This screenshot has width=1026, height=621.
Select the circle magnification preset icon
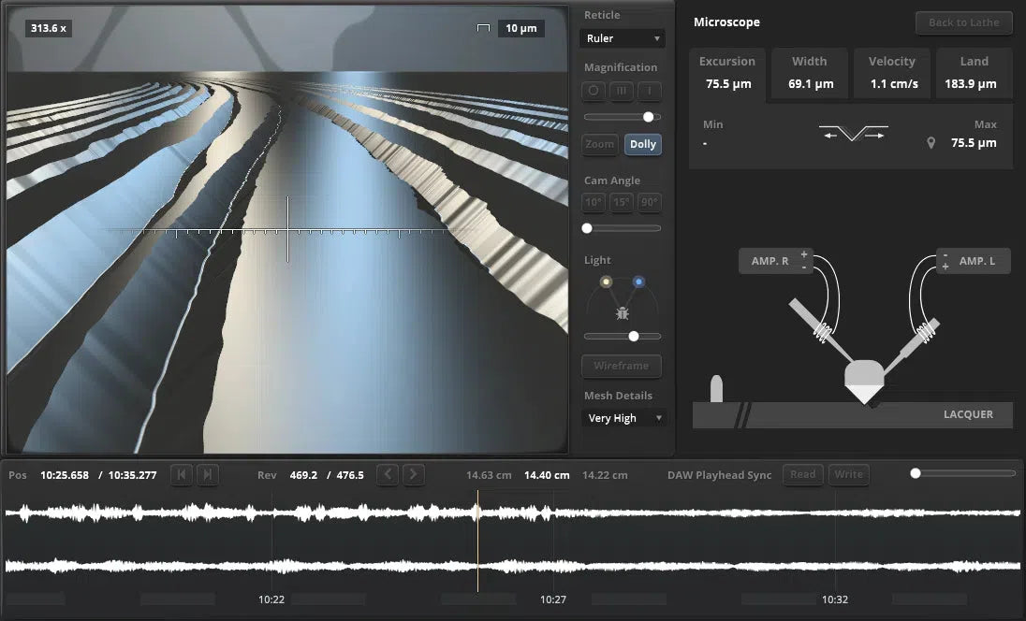pos(594,91)
